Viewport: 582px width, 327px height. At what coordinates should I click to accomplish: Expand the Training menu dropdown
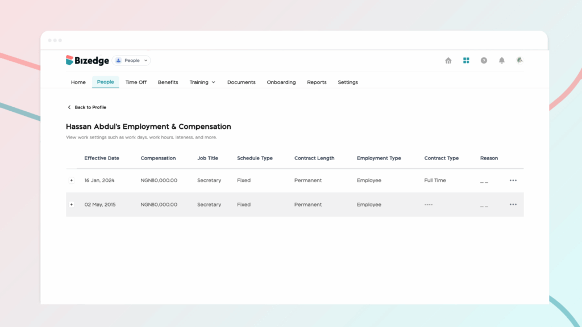tap(202, 82)
